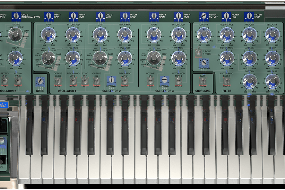This screenshot has width=285, height=190.
Task: Click the Oscillator 1 Pitch Mod knob
Action: [73, 35]
